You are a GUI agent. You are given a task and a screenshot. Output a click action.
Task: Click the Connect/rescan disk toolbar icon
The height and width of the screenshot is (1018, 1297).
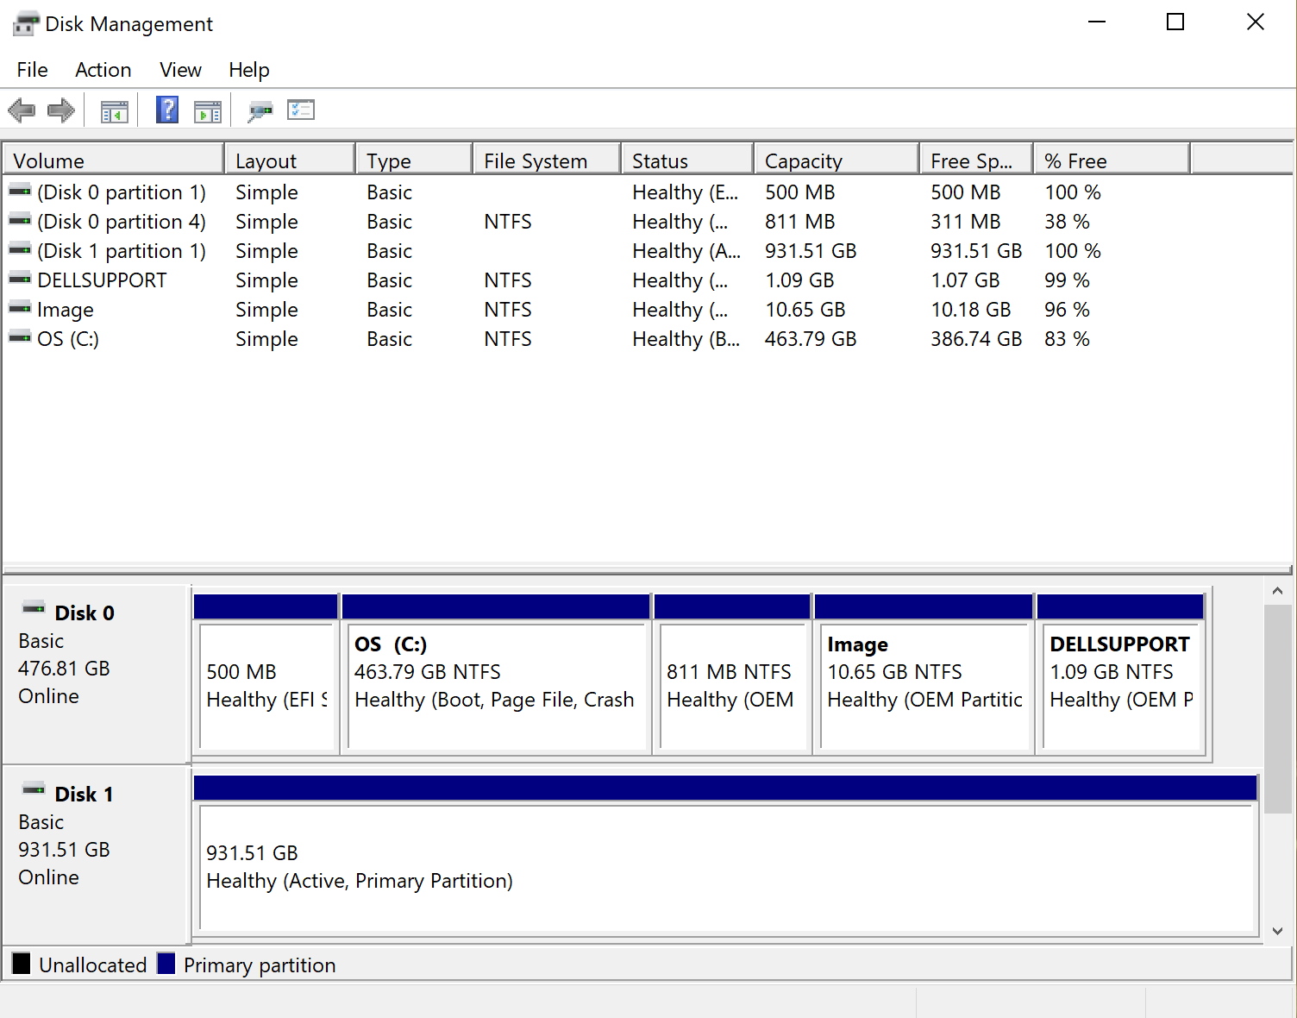click(260, 110)
